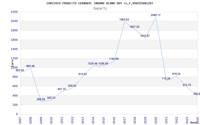Image resolution: width=200 pixels, height=125 pixels.
Task: Click the 2021 x-axis label
Action: pyautogui.click(x=166, y=120)
